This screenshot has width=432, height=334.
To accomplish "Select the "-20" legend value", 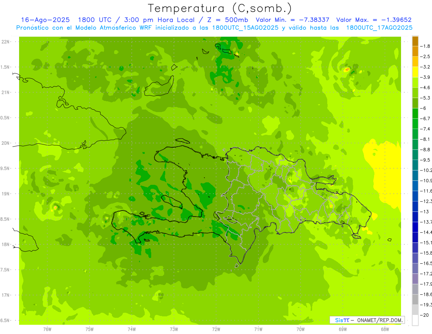I will click(425, 315).
